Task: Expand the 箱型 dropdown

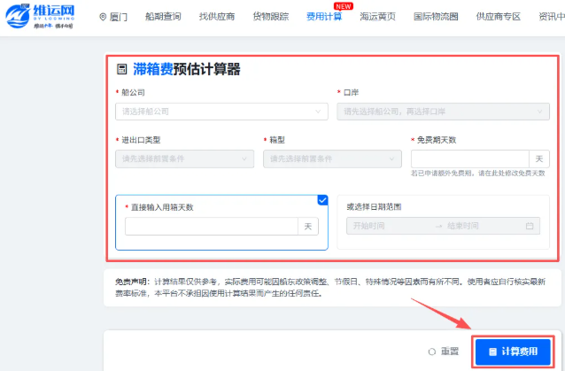Action: tap(332, 158)
